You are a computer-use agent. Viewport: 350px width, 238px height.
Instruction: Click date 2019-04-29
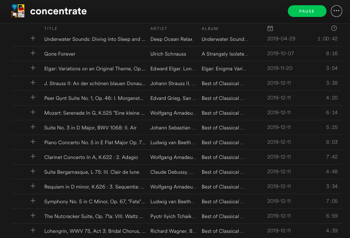coord(281,39)
